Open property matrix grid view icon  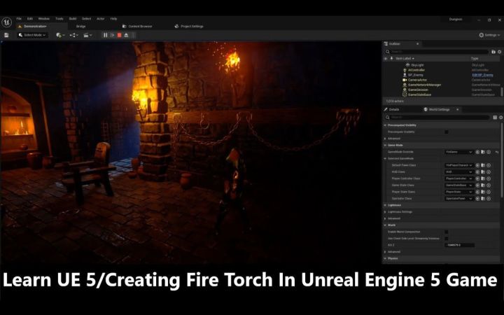(x=495, y=118)
